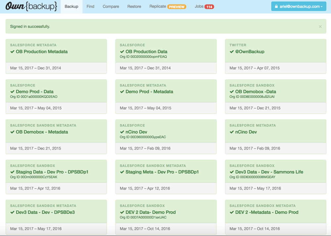Open the Backup tab
This screenshot has width=331, height=236.
pyautogui.click(x=71, y=7)
